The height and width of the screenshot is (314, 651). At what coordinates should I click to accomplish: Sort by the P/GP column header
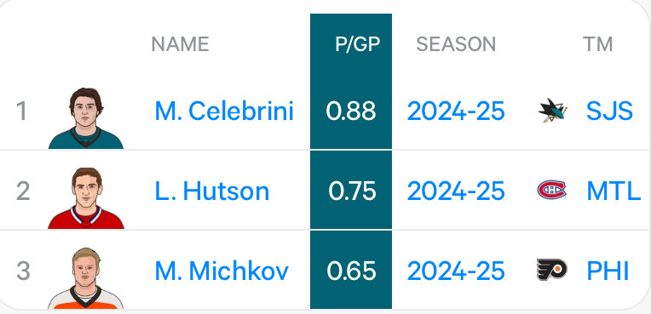tap(358, 44)
